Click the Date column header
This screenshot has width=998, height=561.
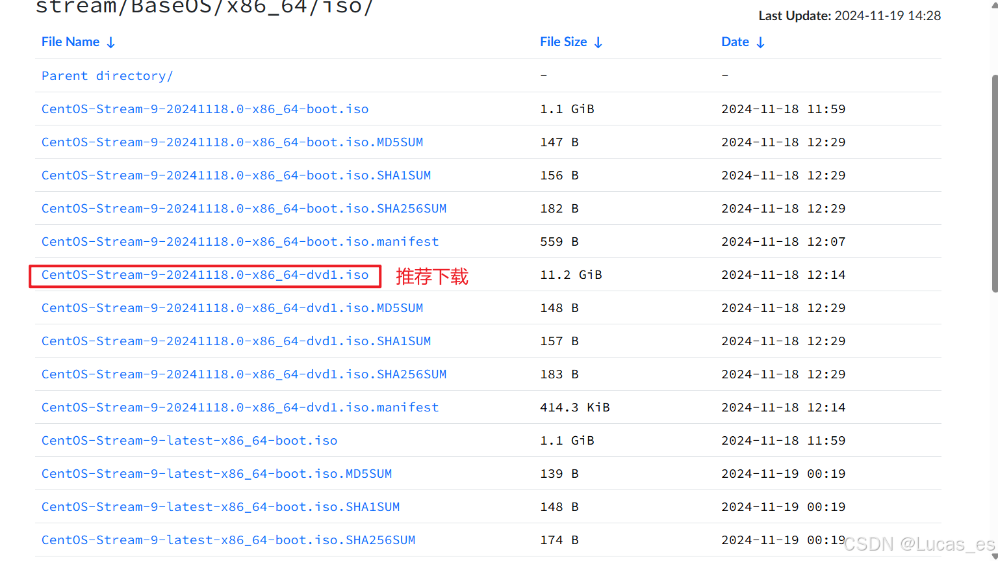(x=735, y=42)
